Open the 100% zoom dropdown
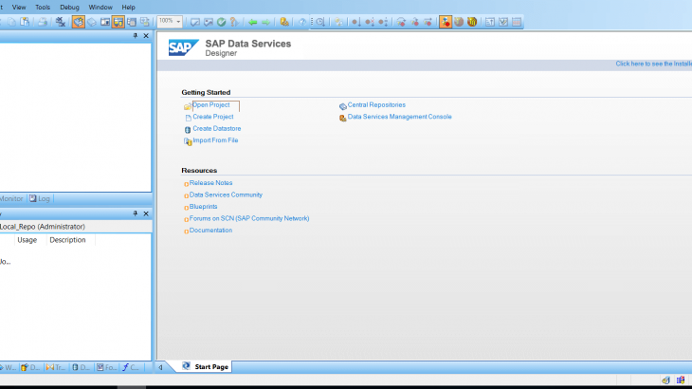The height and width of the screenshot is (389, 692). 178,21
